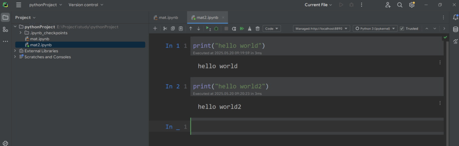The image size is (459, 146).
Task: Add a new cell with the plus icon
Action: pyautogui.click(x=155, y=28)
